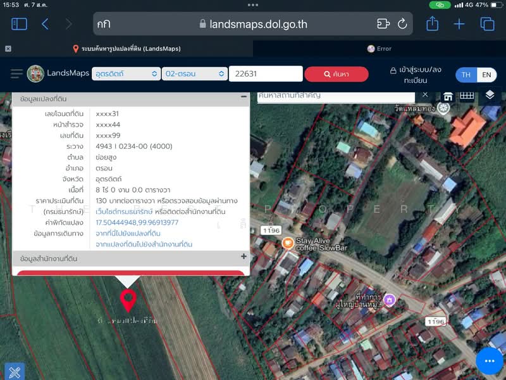Select the Stay Alive coffee SlowBar marker

[287, 243]
